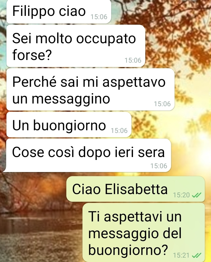
Task: Click the timestamp under 'Sei molto occupato forse?'
Action: coord(133,60)
